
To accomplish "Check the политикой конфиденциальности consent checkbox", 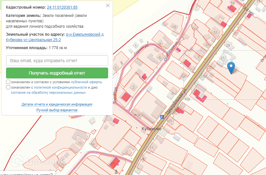I will tap(8, 87).
